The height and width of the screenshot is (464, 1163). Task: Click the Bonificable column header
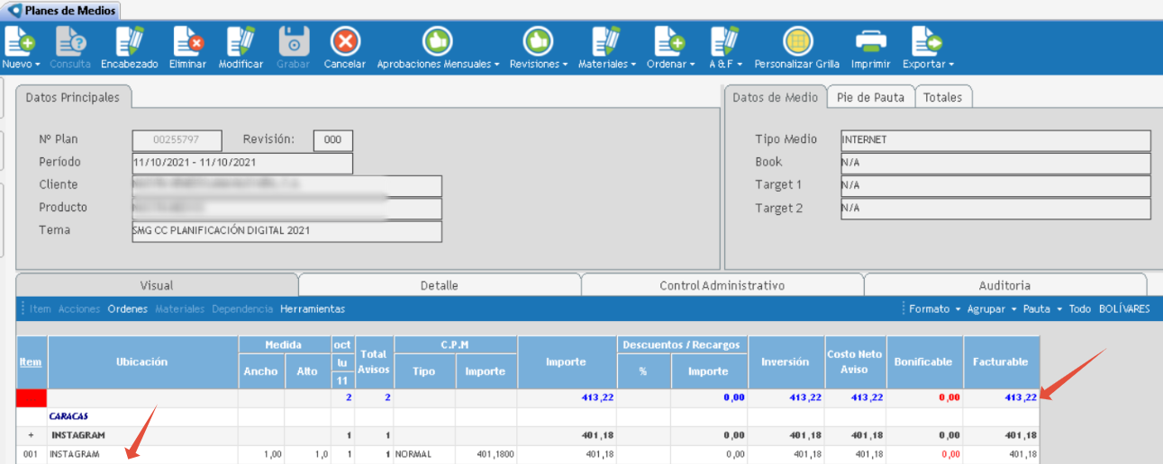click(924, 361)
